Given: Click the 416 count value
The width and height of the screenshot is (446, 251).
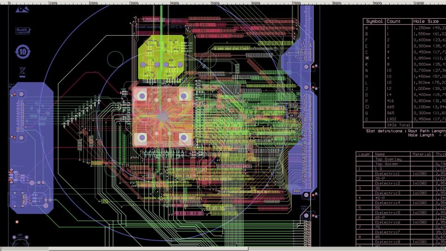Looking at the screenshot, I should click(x=390, y=101).
